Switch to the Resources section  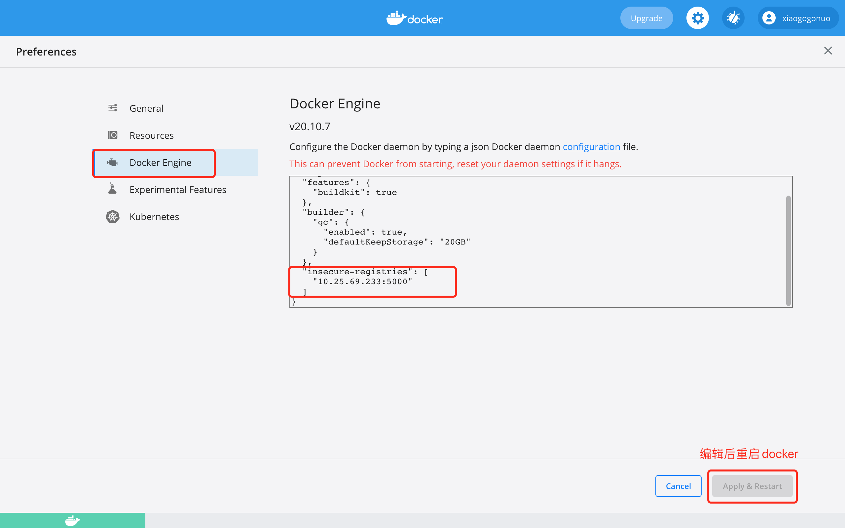tap(151, 135)
